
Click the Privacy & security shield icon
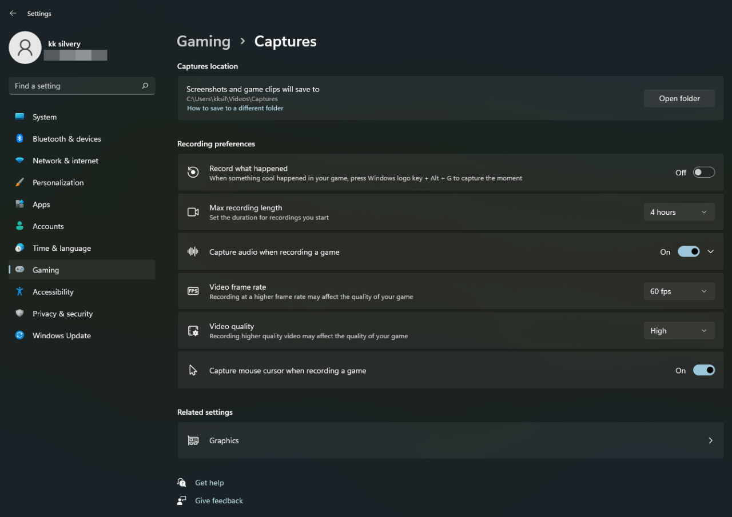click(x=19, y=314)
